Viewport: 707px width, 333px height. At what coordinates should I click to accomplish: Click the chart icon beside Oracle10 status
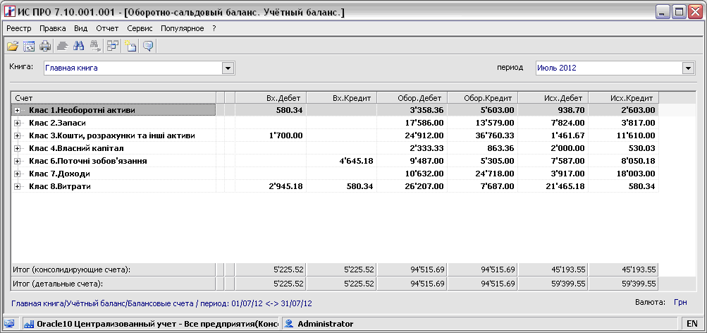pos(29,324)
